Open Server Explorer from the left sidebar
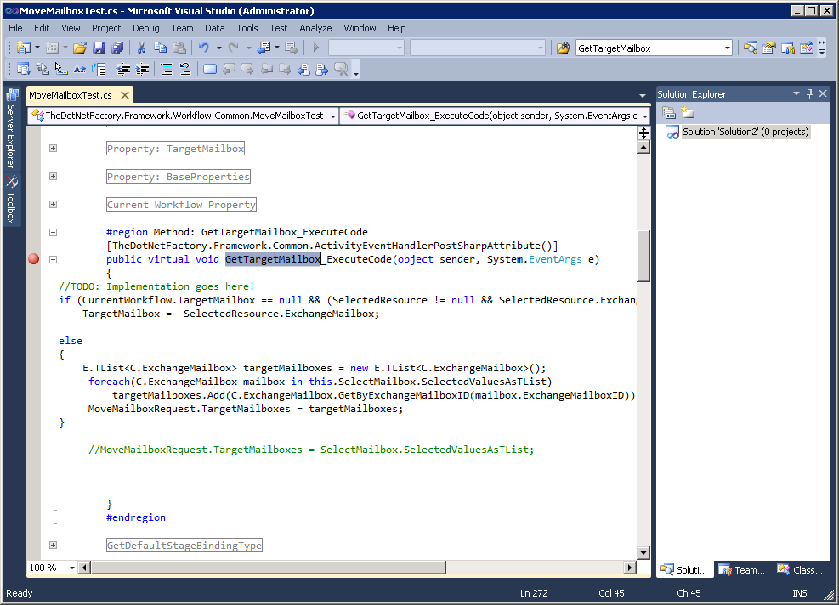Viewport: 839px width, 605px height. click(11, 127)
